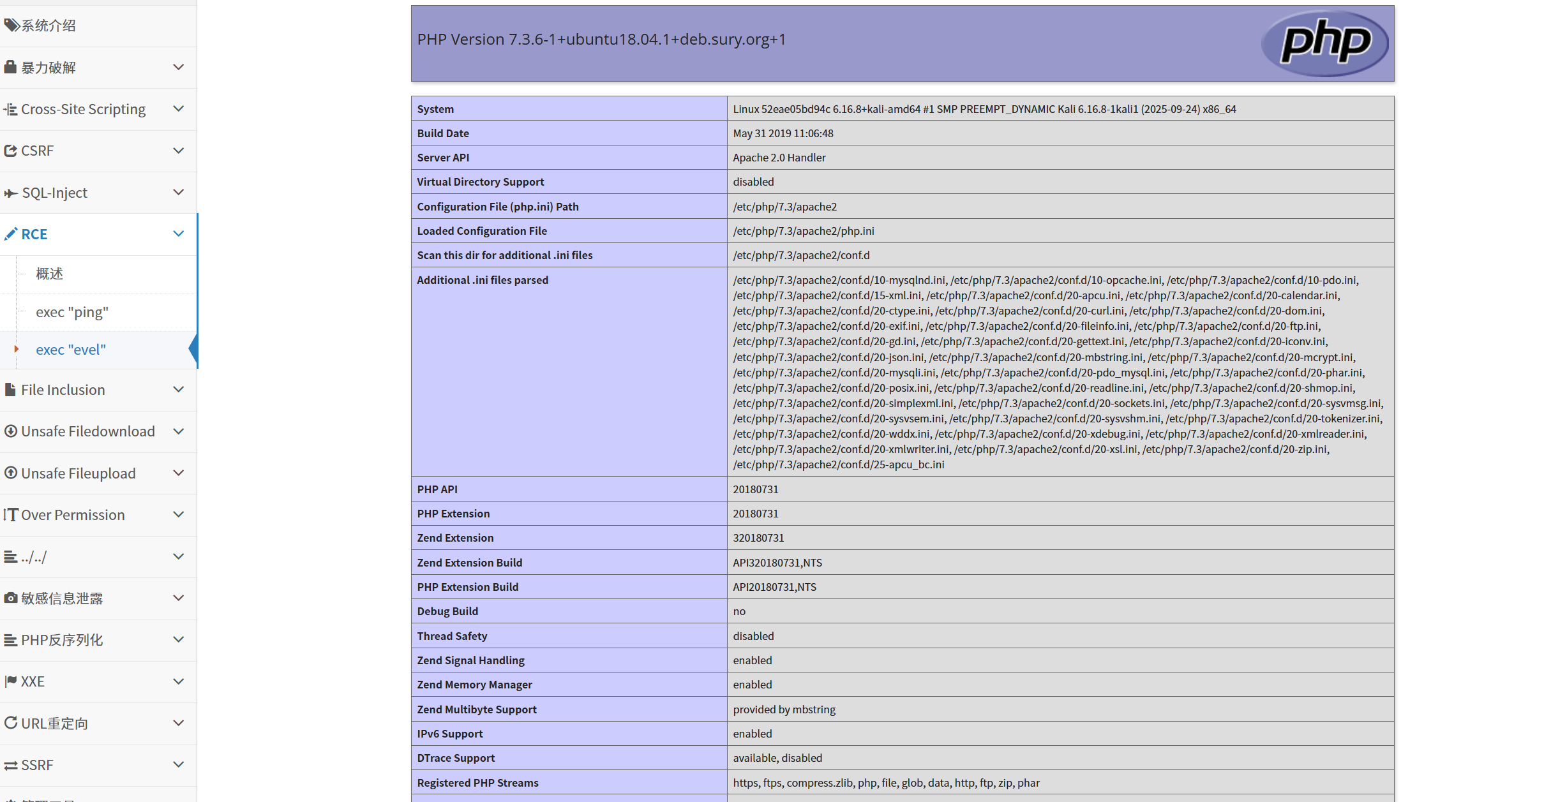Click the file icon beside File Inclusion

(x=10, y=389)
